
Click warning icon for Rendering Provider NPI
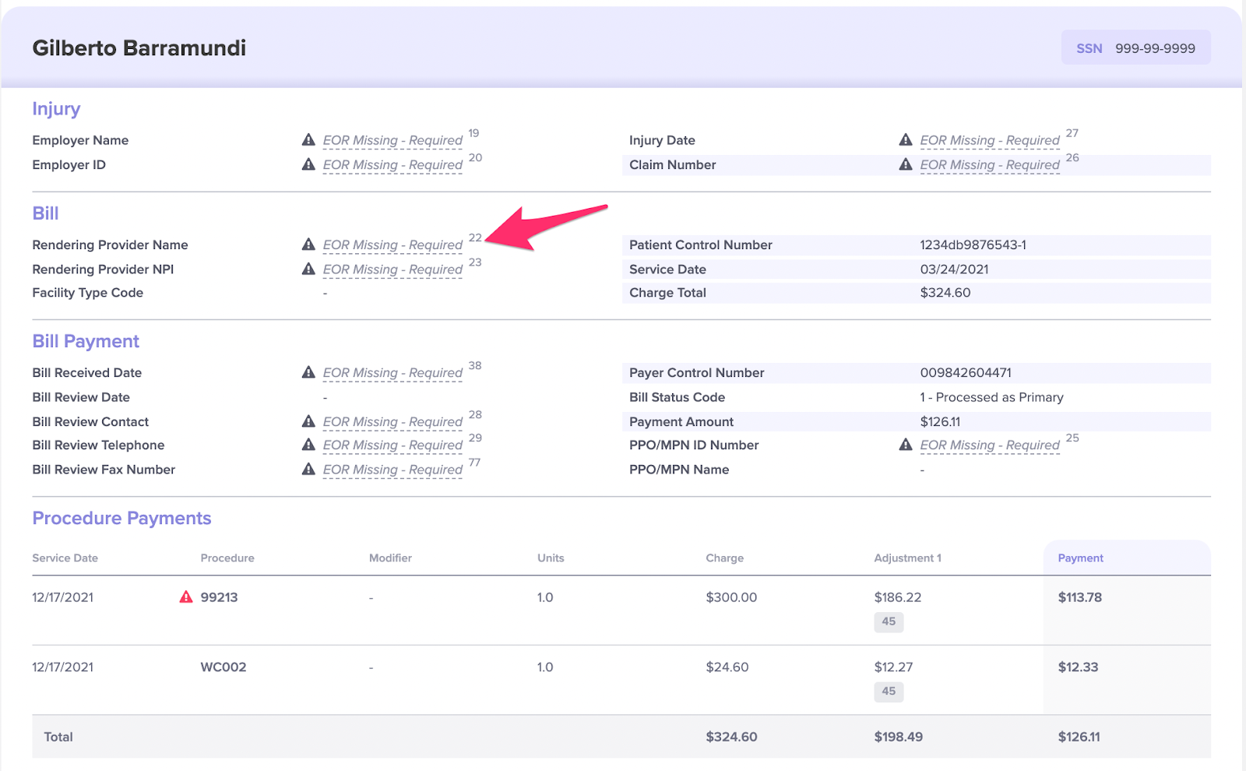point(308,269)
